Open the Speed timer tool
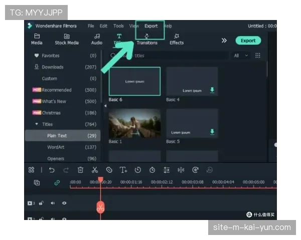This screenshot has width=301, height=240. (x=138, y=170)
